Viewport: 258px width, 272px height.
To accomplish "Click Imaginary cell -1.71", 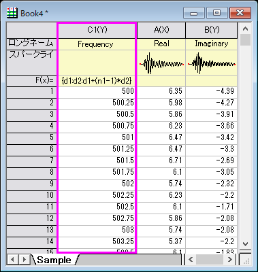I will (212, 208).
